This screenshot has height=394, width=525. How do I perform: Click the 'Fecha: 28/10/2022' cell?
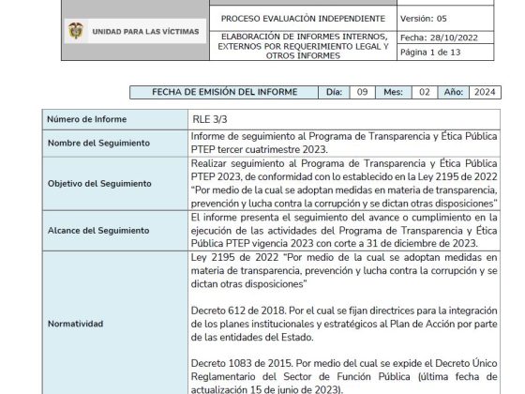[445, 38]
